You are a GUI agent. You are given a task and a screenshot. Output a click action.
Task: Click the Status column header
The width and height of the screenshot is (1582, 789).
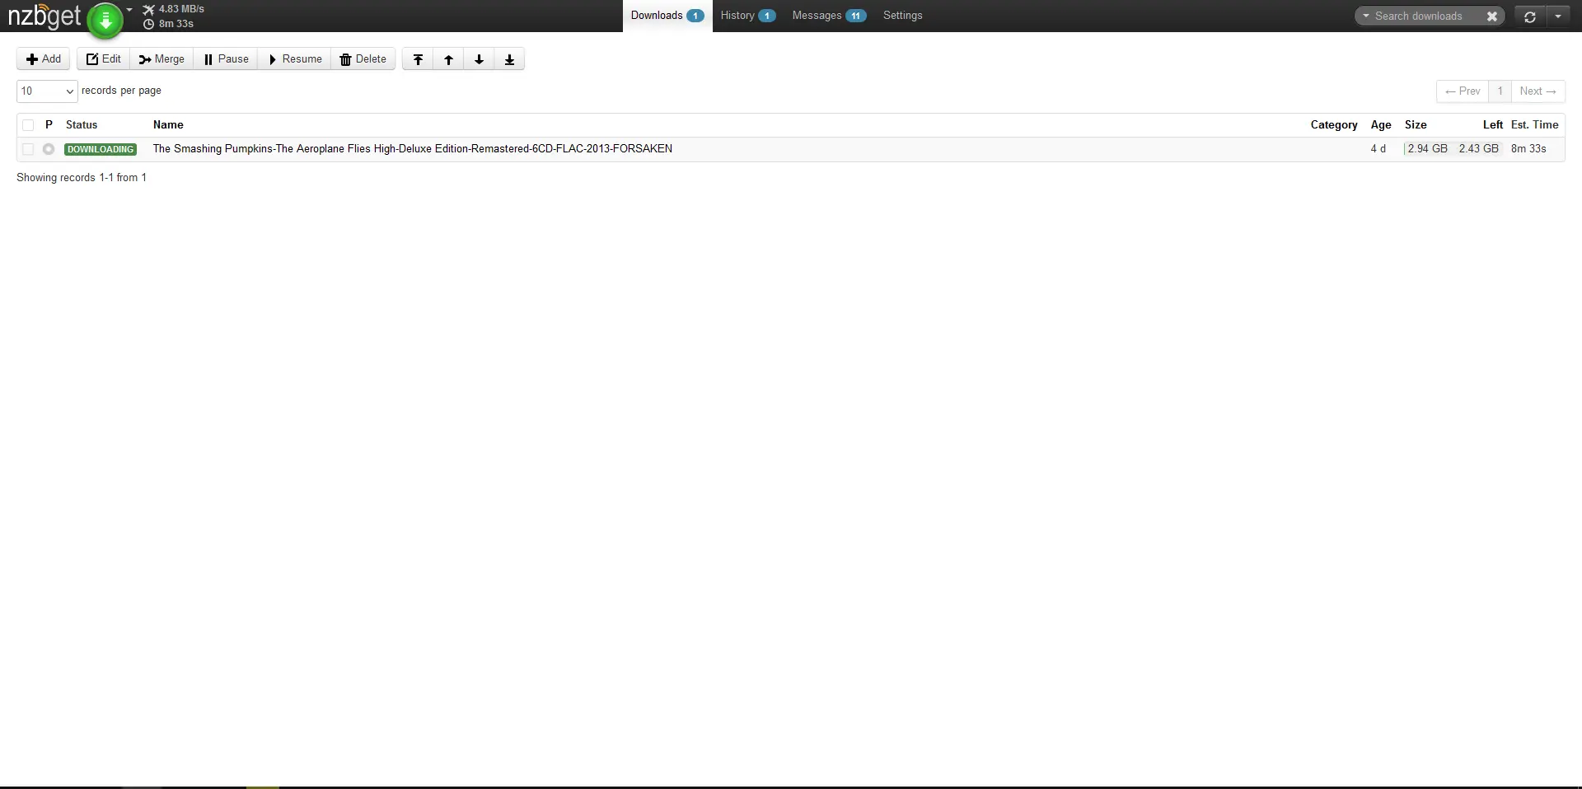click(x=82, y=125)
